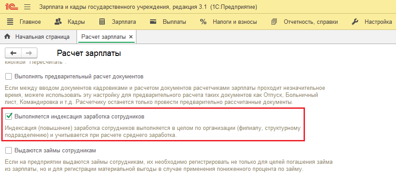Open the Налоги и взносы section
The height and width of the screenshot is (177, 396).
click(235, 22)
